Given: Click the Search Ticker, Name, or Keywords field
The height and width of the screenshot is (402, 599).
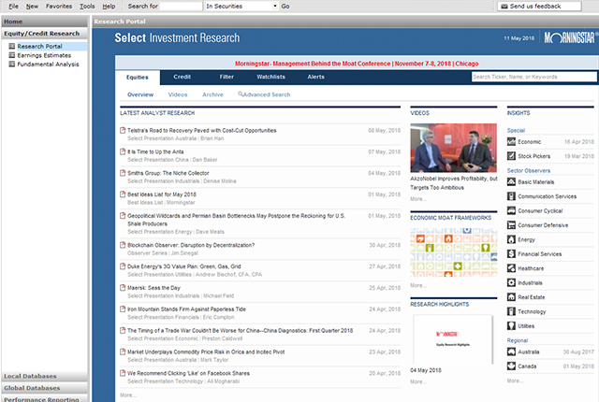Looking at the screenshot, I should click(529, 78).
